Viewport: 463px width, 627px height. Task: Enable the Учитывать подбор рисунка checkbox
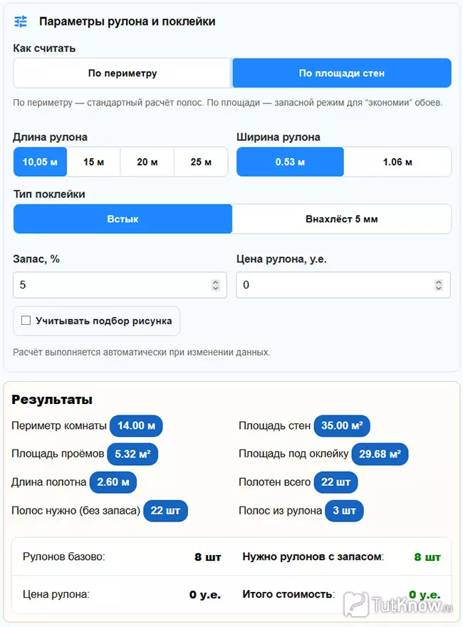[26, 321]
